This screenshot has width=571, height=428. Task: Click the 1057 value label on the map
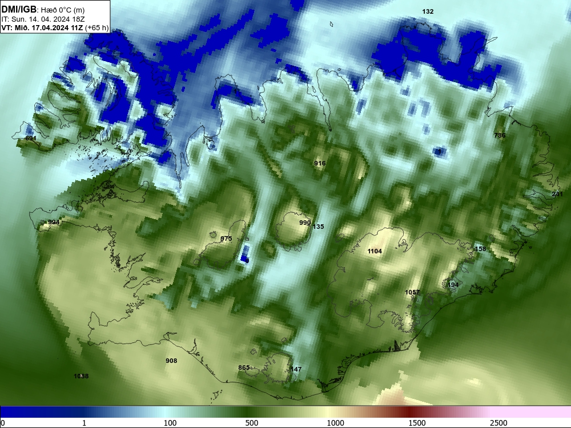click(x=412, y=292)
